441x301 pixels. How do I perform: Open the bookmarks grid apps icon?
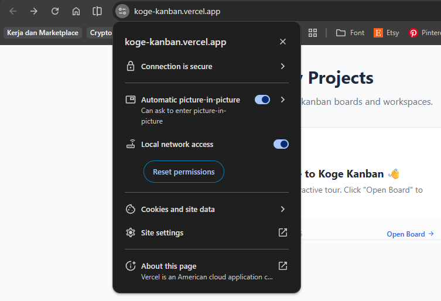[x=313, y=33]
